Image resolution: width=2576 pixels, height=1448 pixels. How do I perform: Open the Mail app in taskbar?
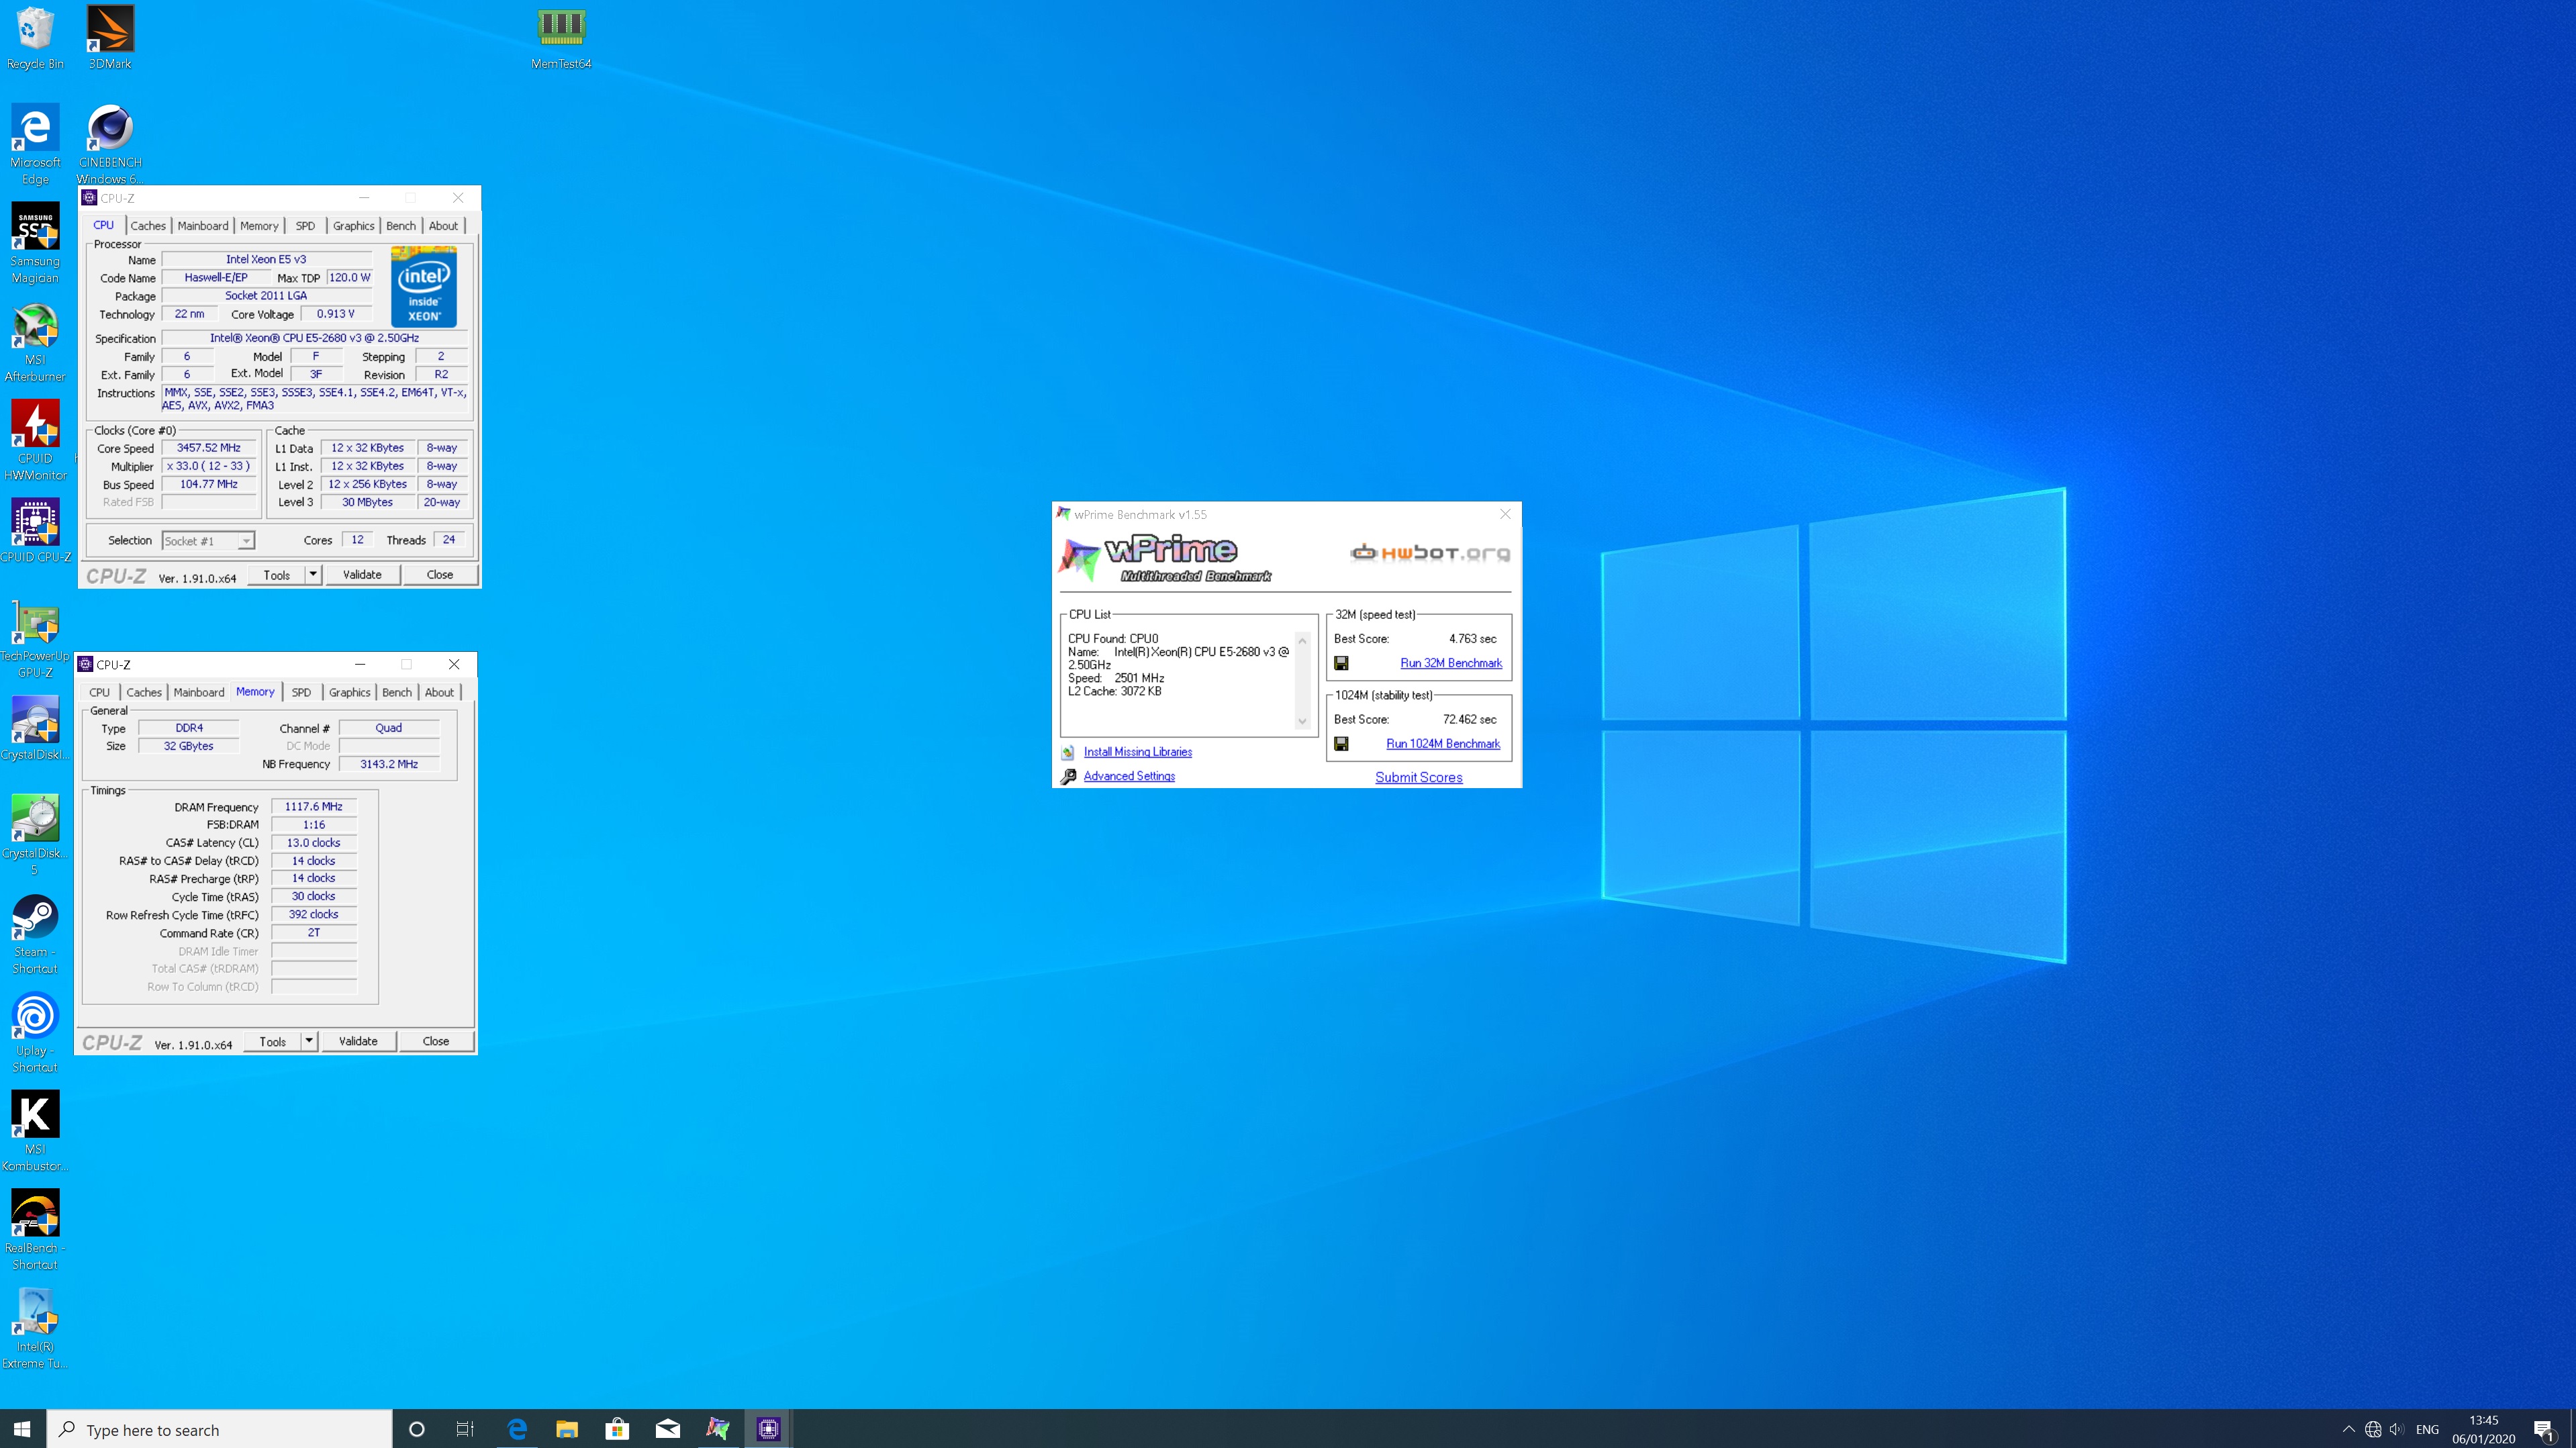tap(667, 1429)
